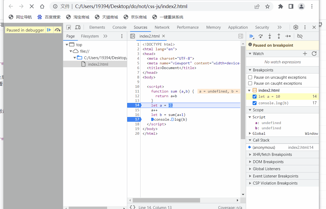Open browser extensions menu
This screenshot has height=209, width=326.
click(281, 7)
